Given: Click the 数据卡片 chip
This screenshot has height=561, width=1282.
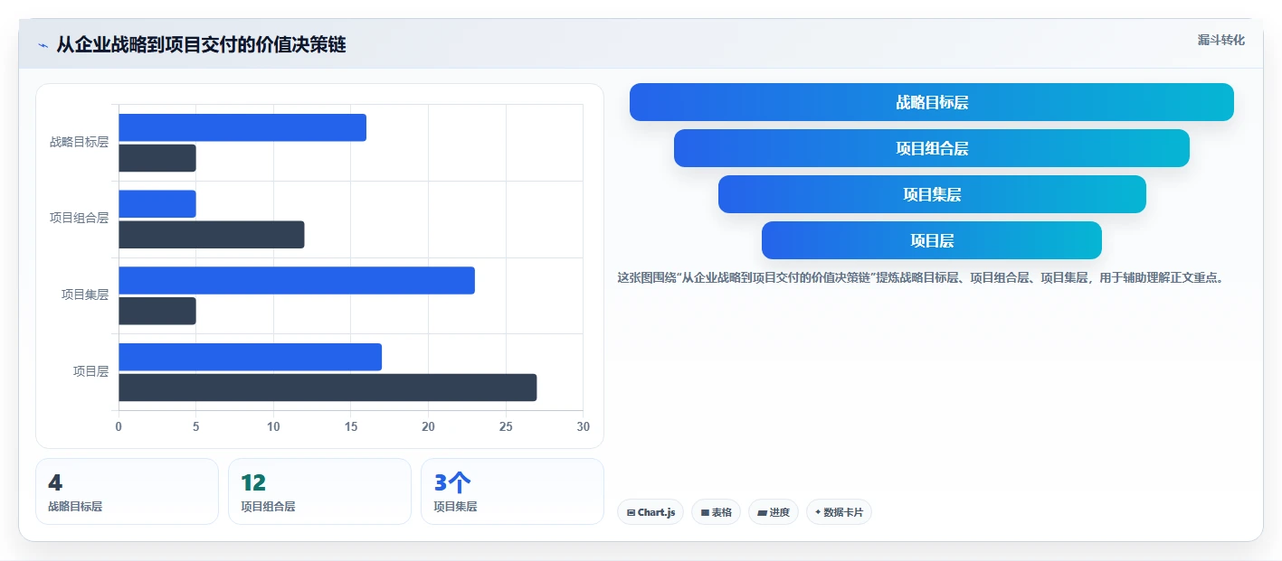Looking at the screenshot, I should tap(839, 512).
